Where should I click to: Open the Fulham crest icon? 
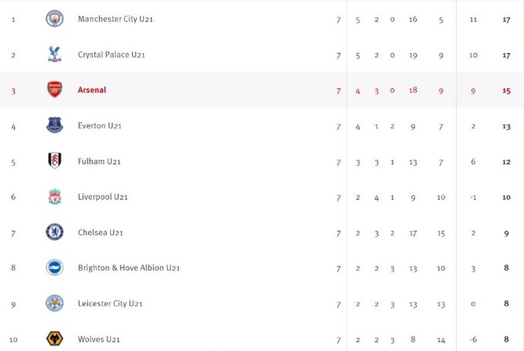55,161
